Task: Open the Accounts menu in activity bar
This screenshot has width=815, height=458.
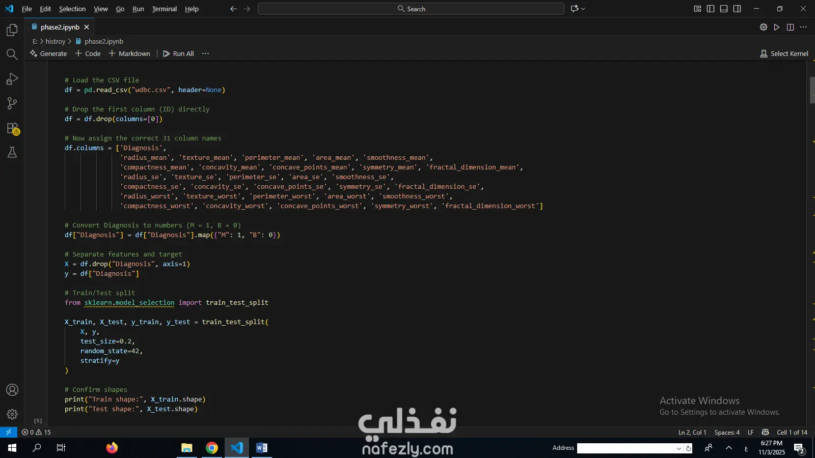Action: pos(12,390)
